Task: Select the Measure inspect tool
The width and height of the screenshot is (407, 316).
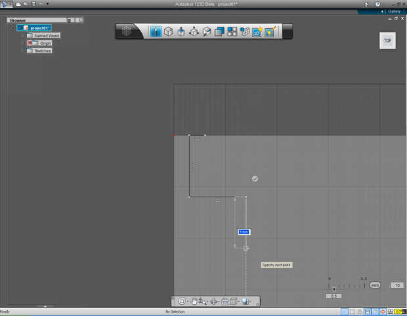Action: point(207,31)
